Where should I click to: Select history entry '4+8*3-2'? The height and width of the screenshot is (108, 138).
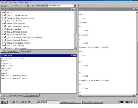tap(4, 61)
